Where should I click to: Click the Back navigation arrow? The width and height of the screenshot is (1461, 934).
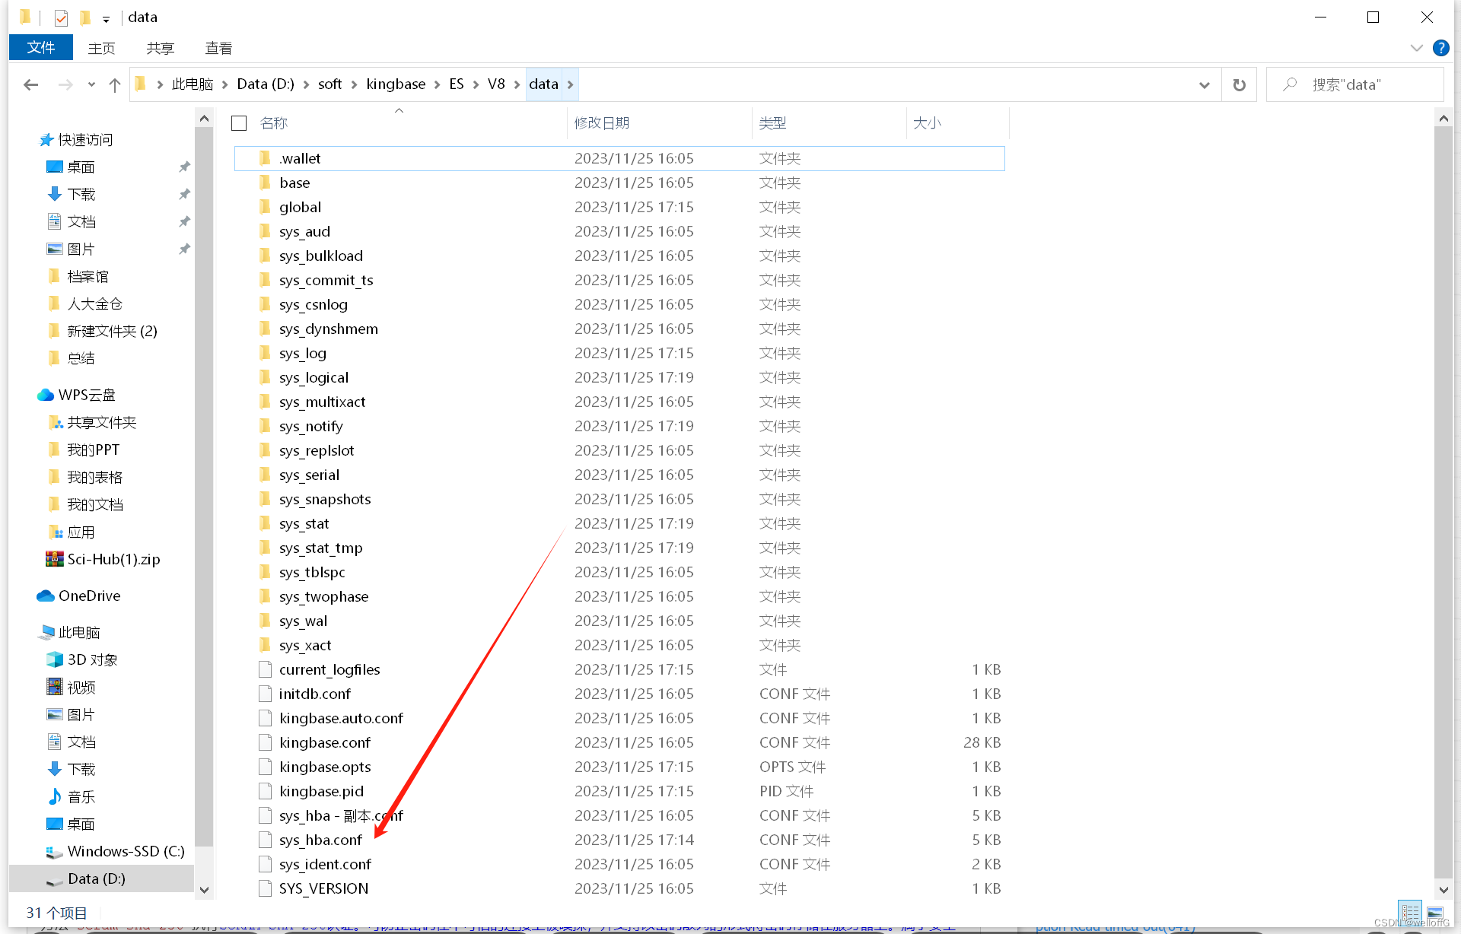click(30, 85)
